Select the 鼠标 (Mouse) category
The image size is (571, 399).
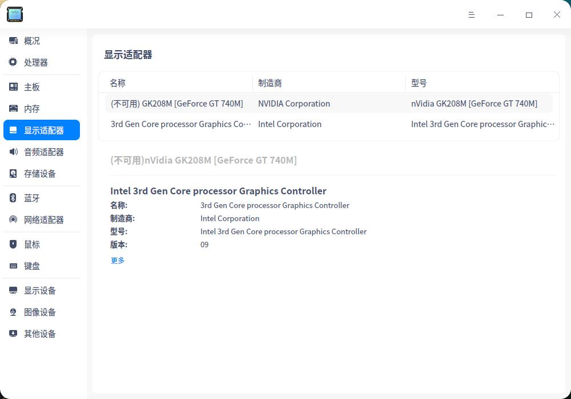(32, 244)
